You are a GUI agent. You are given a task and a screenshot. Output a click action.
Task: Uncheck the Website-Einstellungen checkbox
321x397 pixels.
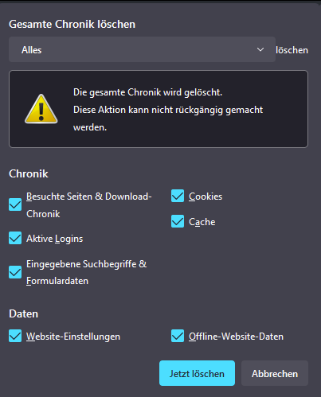[15, 336]
